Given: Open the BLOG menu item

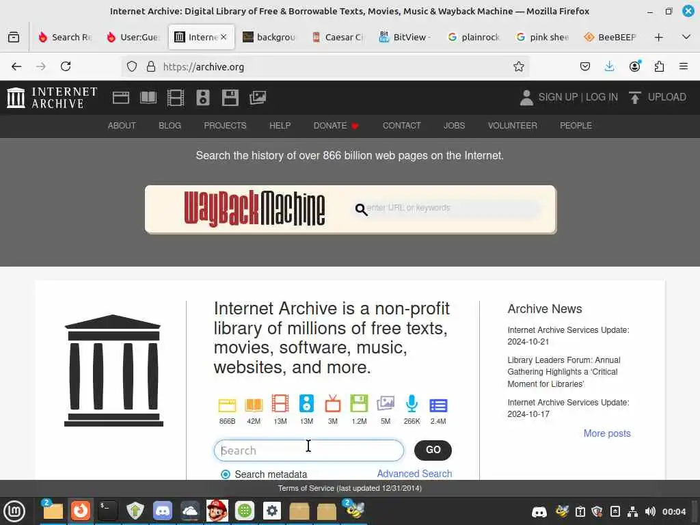Looking at the screenshot, I should [x=170, y=126].
